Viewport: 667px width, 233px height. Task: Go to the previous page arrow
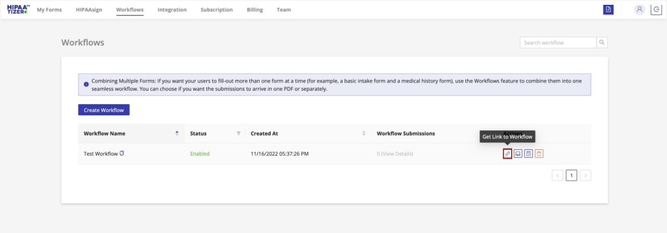[x=558, y=176]
